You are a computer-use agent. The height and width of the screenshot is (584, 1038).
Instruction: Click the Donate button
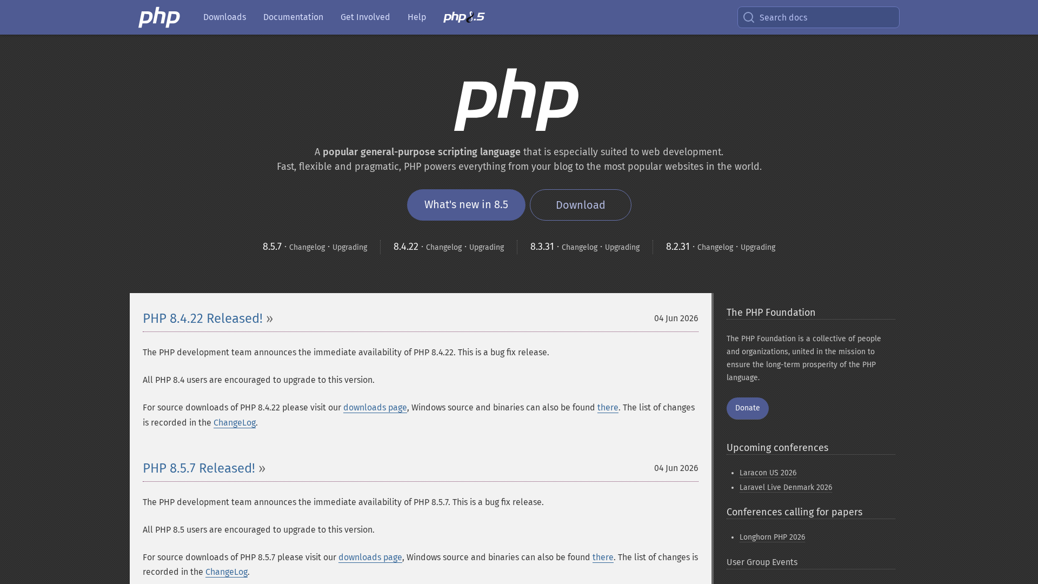coord(748,408)
